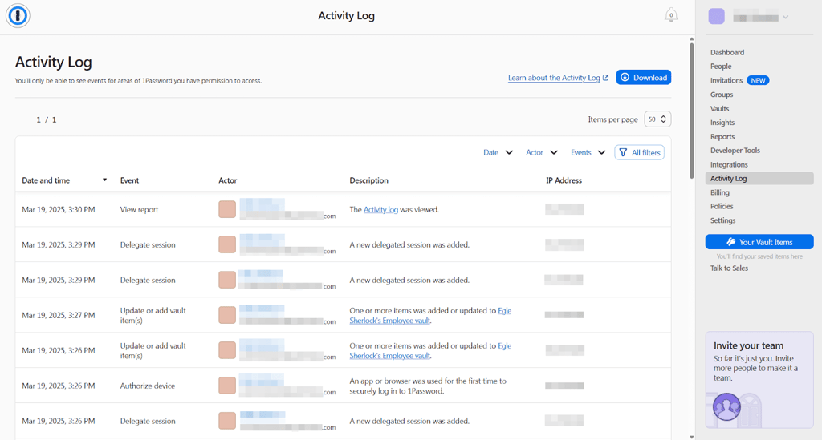Select the 'Mar 19, 2025, 3:30 PM' cell
Viewport: 822px width, 440px height.
coord(58,210)
